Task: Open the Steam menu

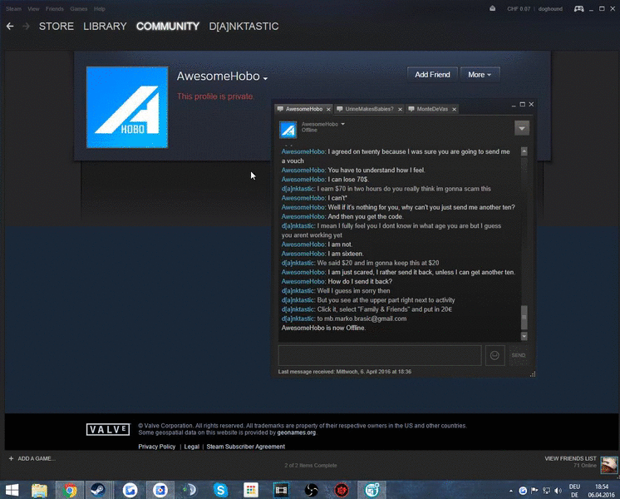Action: point(13,8)
